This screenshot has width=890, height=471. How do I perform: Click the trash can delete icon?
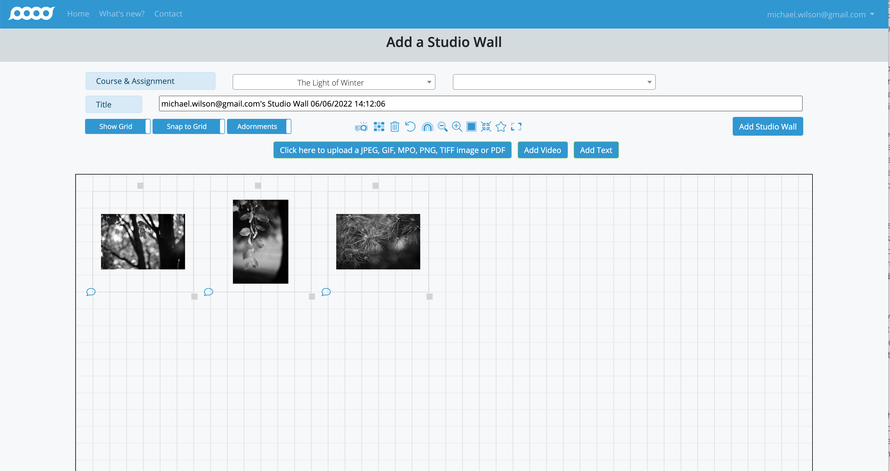click(395, 127)
